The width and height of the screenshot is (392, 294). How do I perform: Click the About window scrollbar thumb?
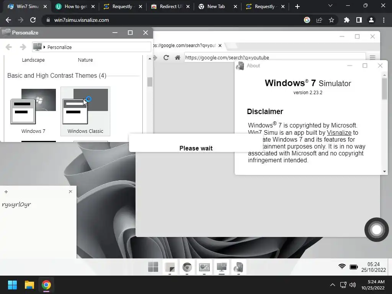pos(384,89)
